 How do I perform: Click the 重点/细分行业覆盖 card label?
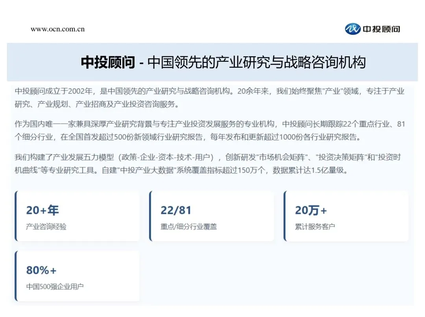click(188, 226)
